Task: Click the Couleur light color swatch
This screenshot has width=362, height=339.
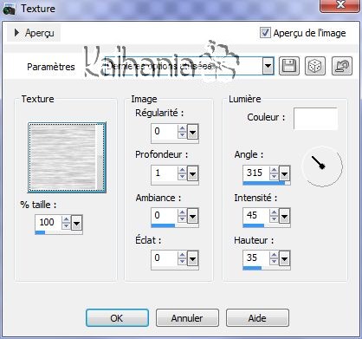Action: tap(315, 119)
